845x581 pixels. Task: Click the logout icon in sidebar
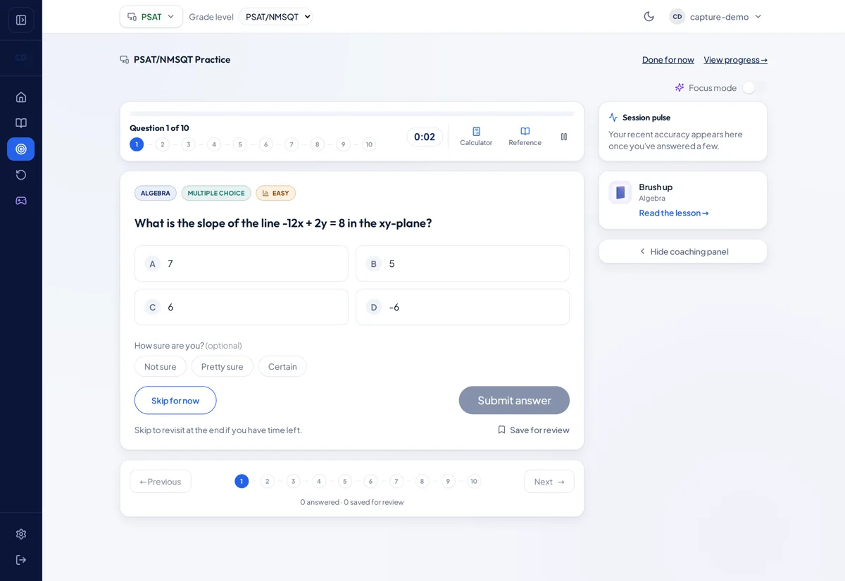click(21, 560)
